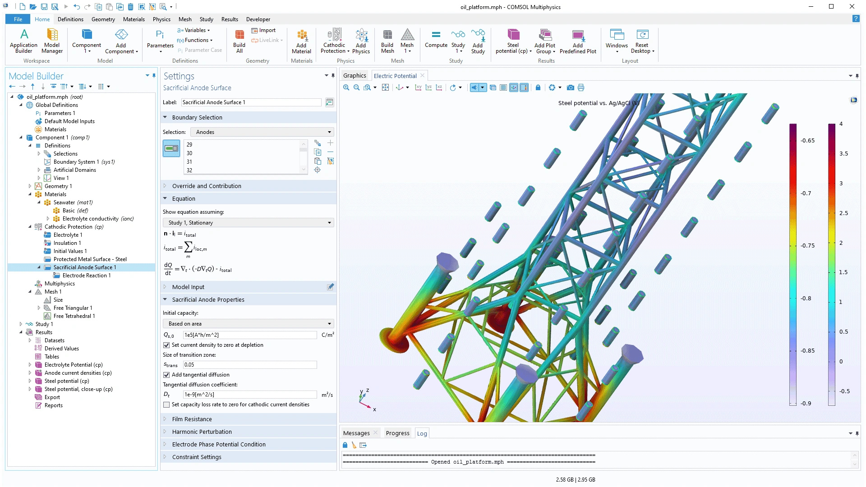
Task: Open Based on area capacity dropdown
Action: (x=249, y=324)
